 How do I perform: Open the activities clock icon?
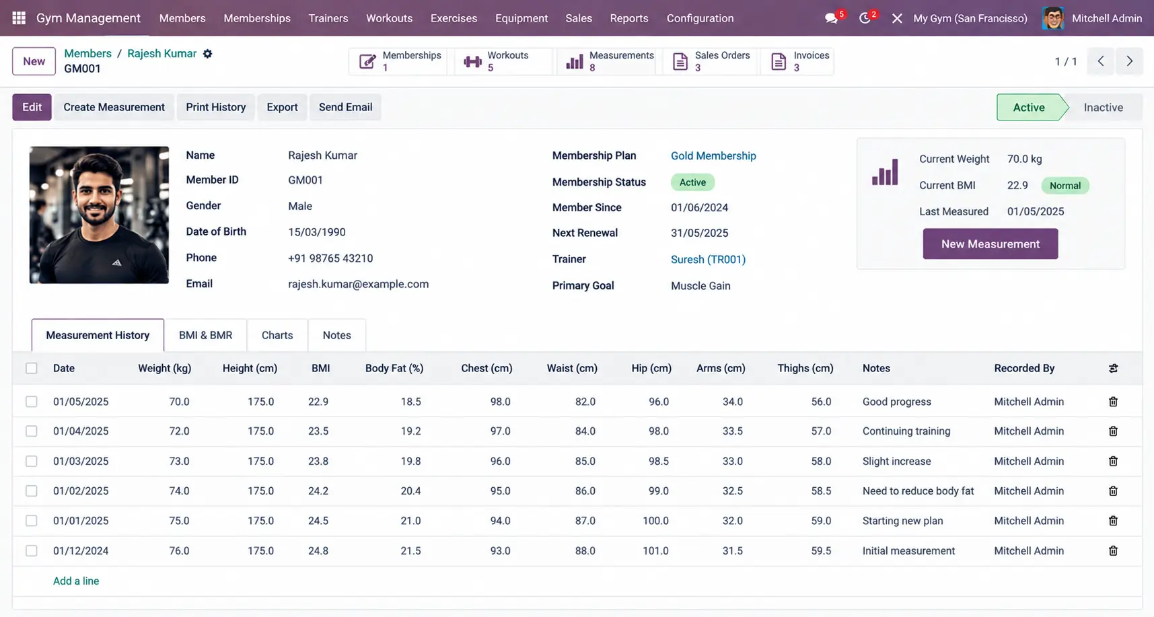[865, 18]
